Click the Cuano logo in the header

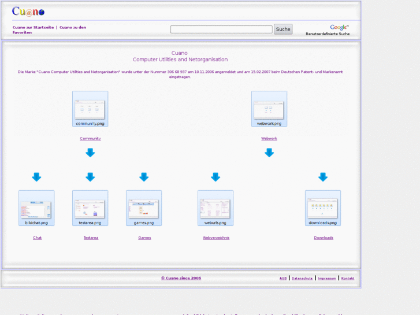click(x=28, y=12)
